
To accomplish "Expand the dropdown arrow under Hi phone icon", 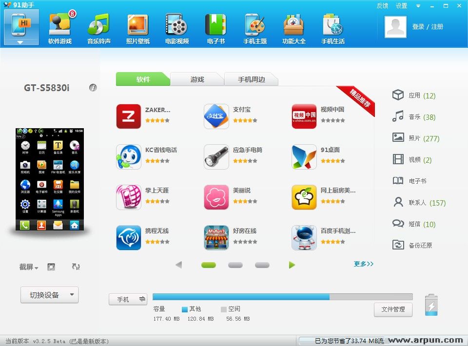I will (x=20, y=42).
